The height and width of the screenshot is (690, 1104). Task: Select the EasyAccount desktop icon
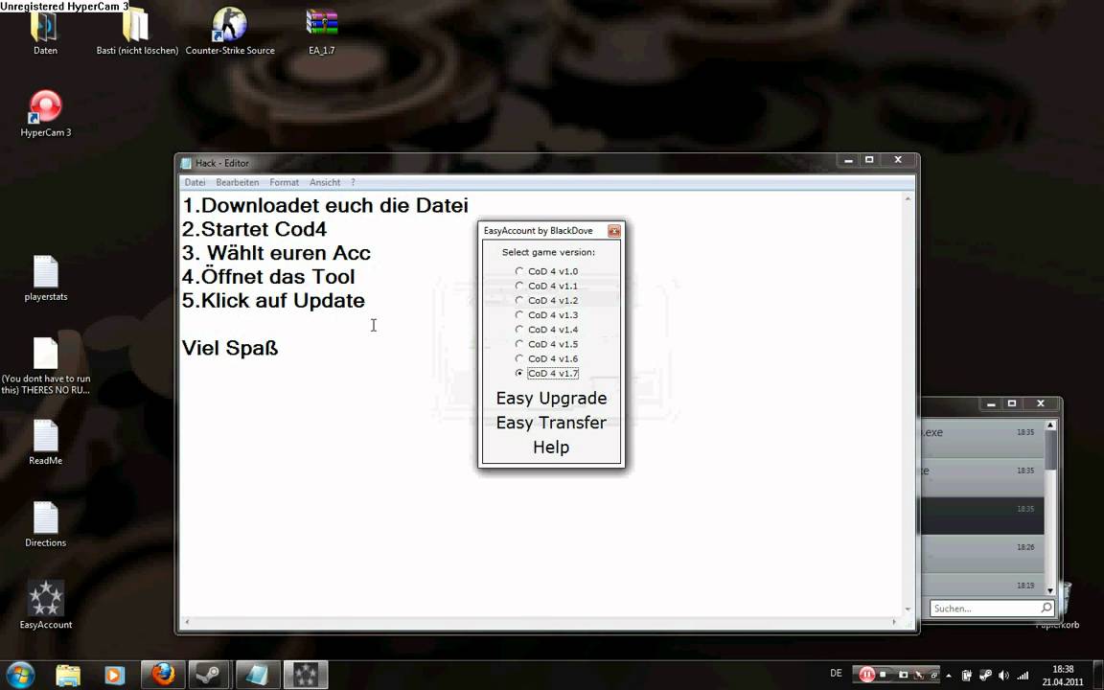(x=46, y=605)
